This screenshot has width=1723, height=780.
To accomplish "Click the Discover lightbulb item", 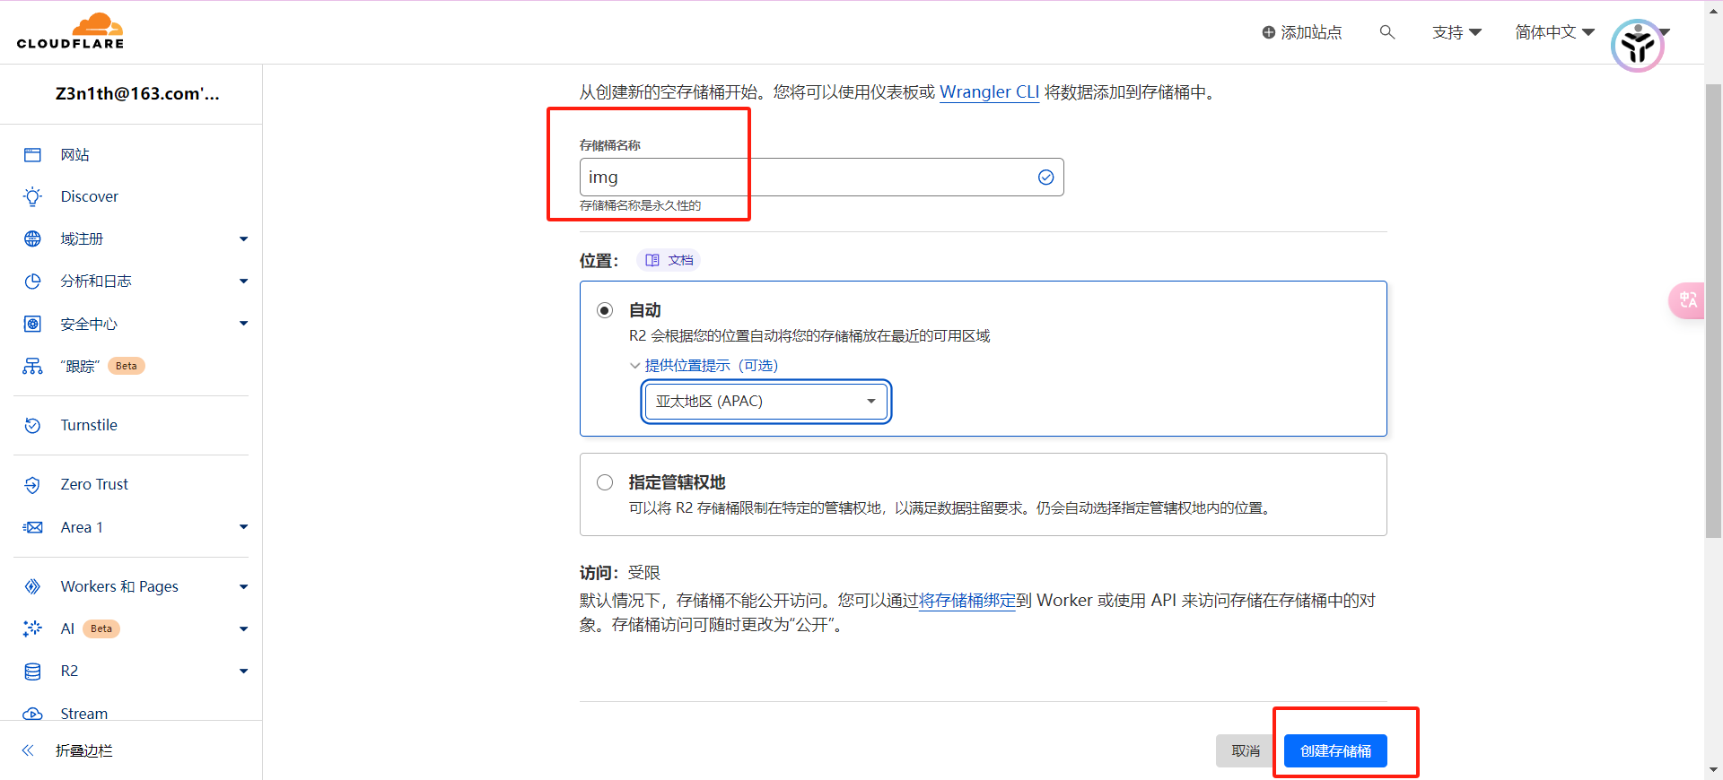I will pyautogui.click(x=89, y=196).
